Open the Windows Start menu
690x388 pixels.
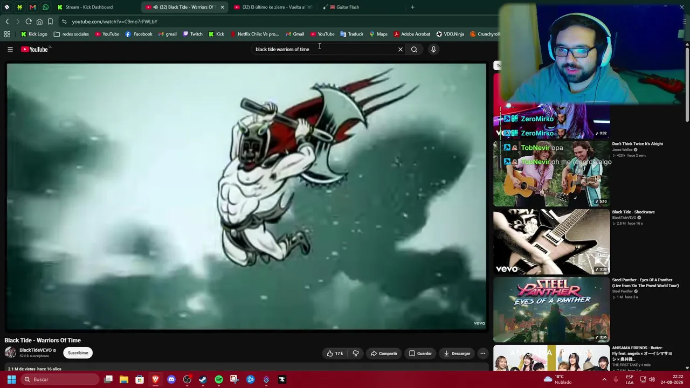coord(11,379)
